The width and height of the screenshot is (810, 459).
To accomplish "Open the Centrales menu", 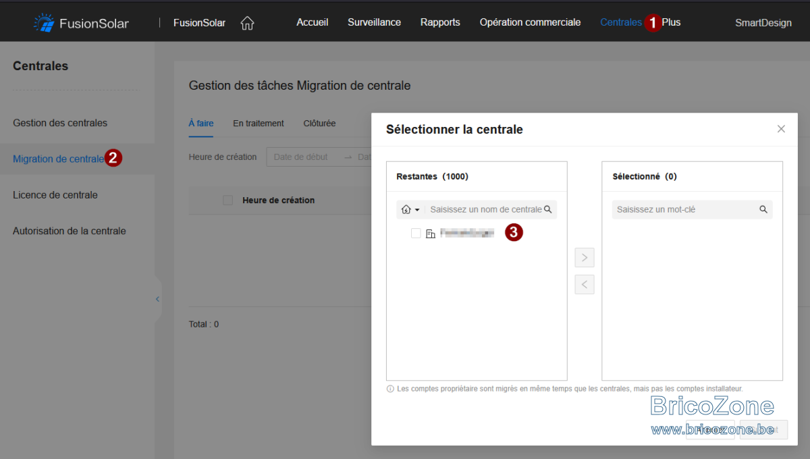I will pos(620,22).
